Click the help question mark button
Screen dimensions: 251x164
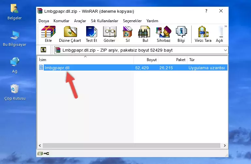click(x=206, y=11)
